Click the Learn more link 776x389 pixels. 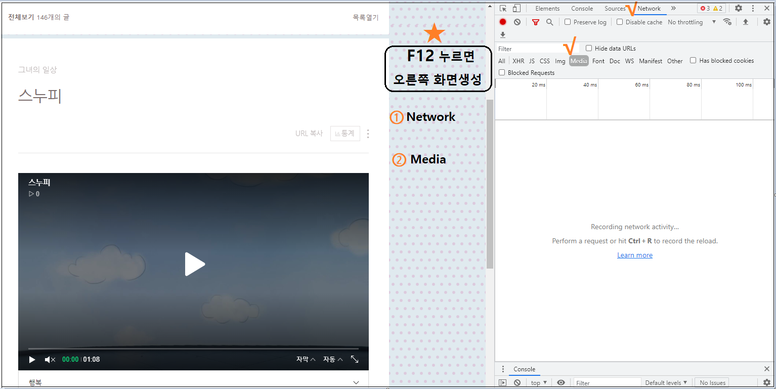634,255
